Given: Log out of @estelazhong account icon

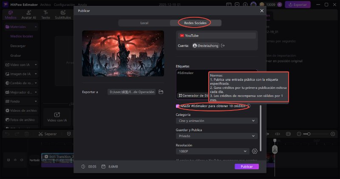Looking at the screenshot, I should point(223,46).
